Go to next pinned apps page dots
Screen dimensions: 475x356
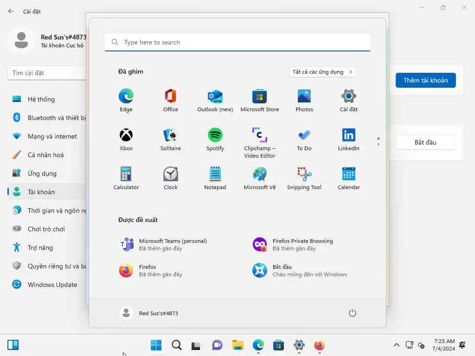pyautogui.click(x=379, y=141)
